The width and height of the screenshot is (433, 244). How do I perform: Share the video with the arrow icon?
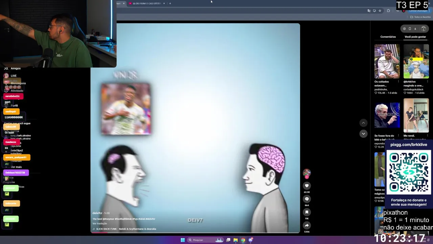pos(307,225)
